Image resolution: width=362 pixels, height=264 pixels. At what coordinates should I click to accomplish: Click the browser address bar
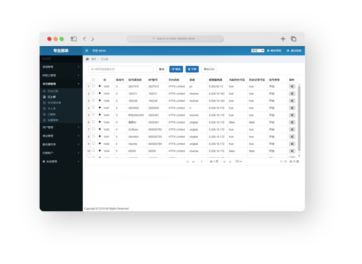[175, 39]
